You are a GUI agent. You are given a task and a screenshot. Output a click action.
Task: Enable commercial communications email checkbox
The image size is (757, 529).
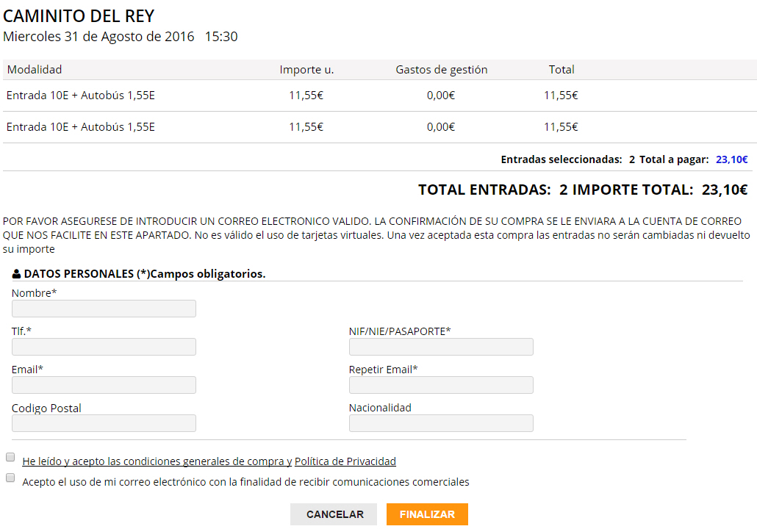click(x=10, y=478)
